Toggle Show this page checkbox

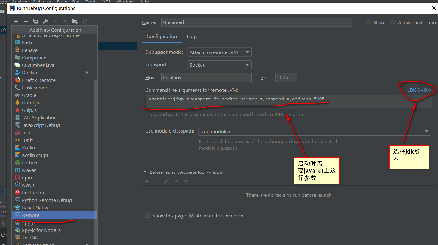147,216
